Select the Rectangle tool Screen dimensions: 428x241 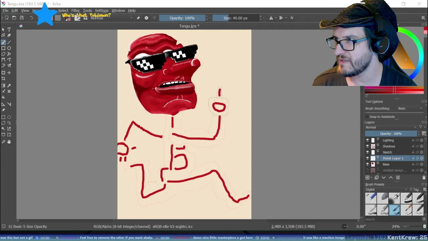3,48
